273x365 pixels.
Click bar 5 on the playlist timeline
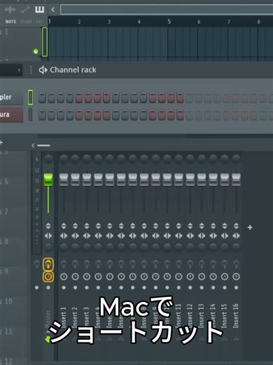coord(169,22)
